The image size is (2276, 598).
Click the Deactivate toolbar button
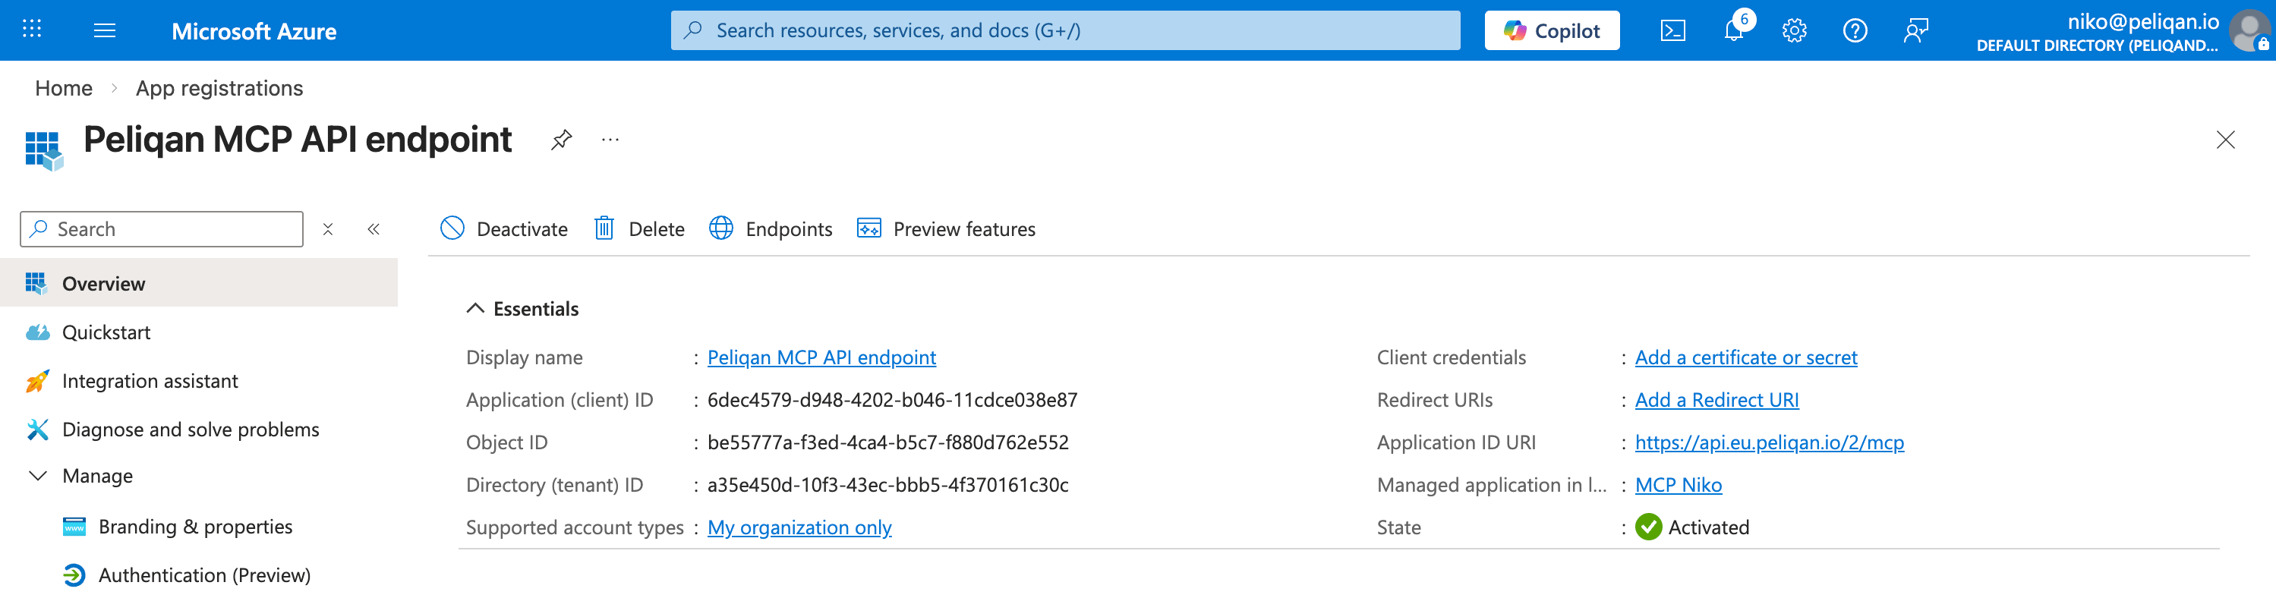click(x=503, y=228)
